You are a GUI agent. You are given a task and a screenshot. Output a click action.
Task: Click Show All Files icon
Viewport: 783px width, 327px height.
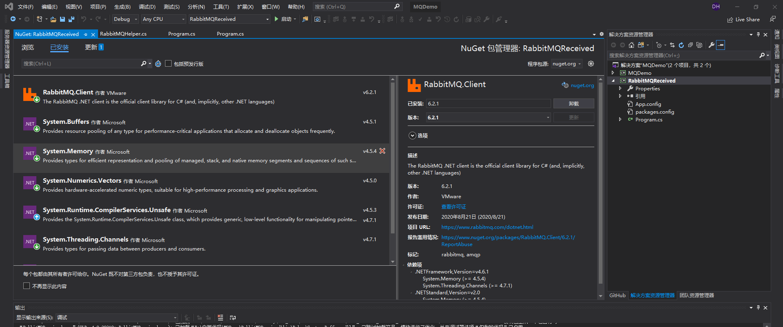tap(699, 45)
